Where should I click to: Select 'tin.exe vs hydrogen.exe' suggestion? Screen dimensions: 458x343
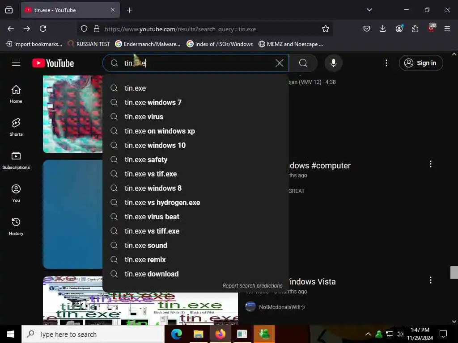point(195,202)
